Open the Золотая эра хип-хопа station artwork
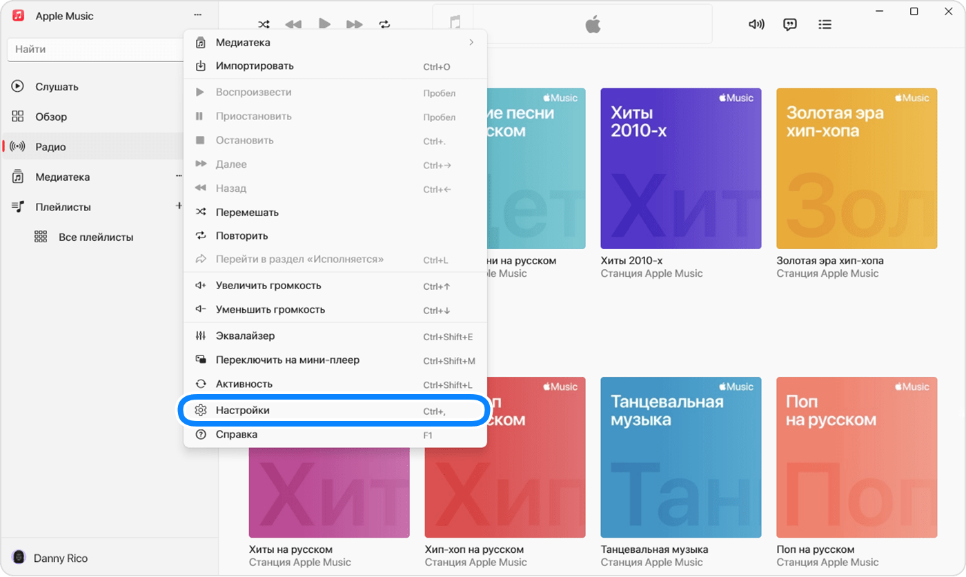The image size is (966, 577). point(857,168)
